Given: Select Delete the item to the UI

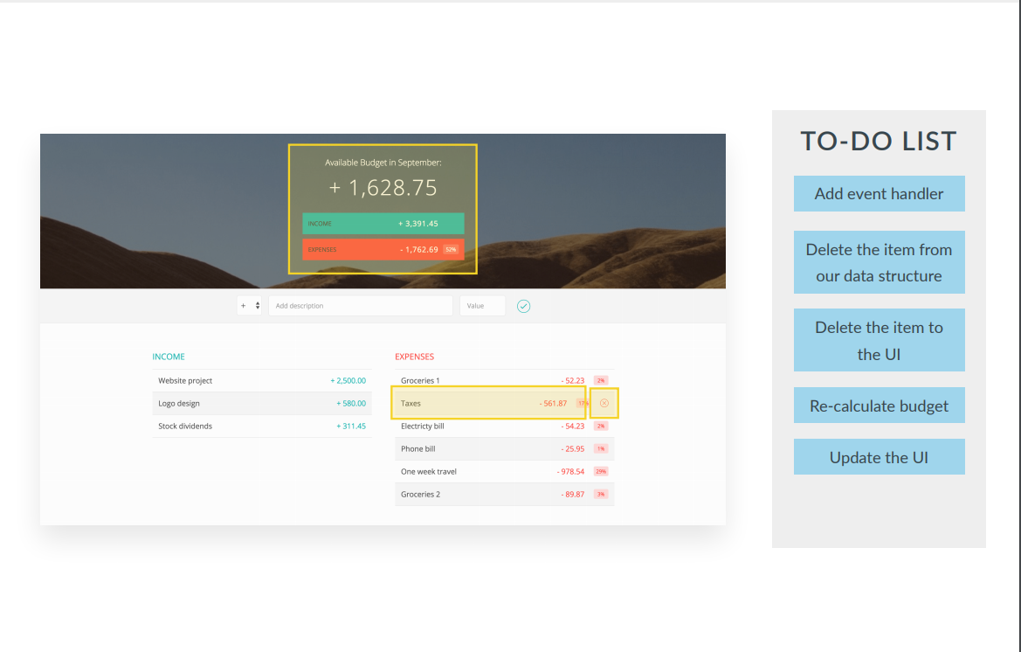Looking at the screenshot, I should coord(879,340).
